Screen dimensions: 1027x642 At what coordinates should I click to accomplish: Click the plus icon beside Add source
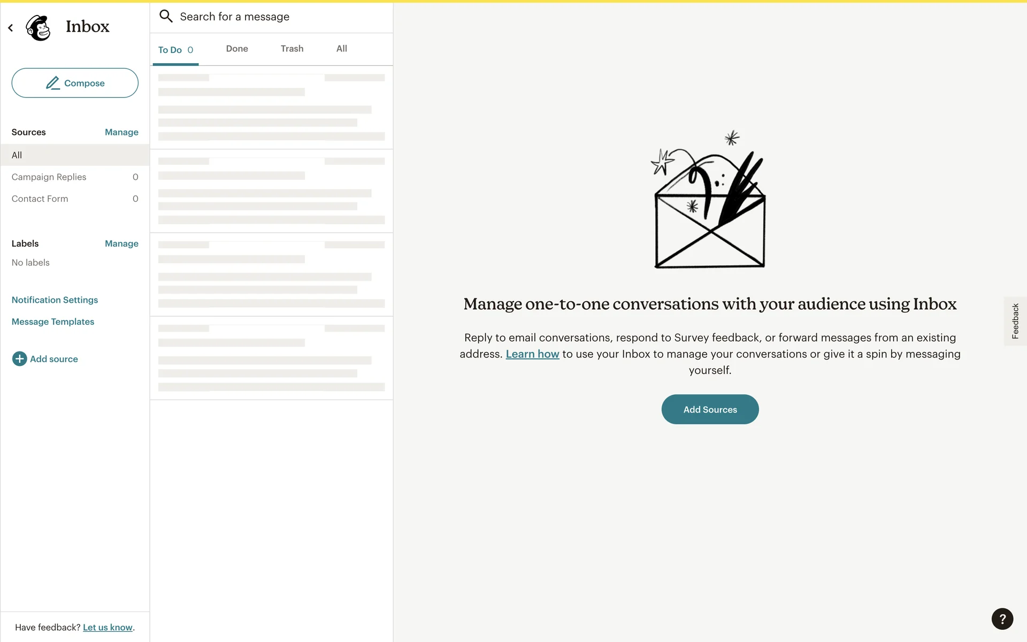19,359
